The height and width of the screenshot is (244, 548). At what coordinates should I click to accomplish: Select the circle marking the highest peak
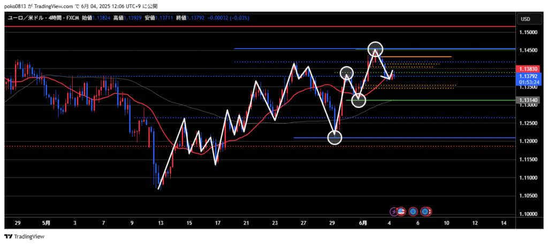pos(375,49)
